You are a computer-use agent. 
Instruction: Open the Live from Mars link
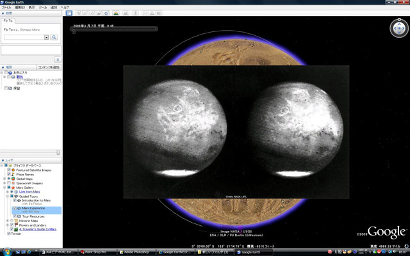coord(29,192)
